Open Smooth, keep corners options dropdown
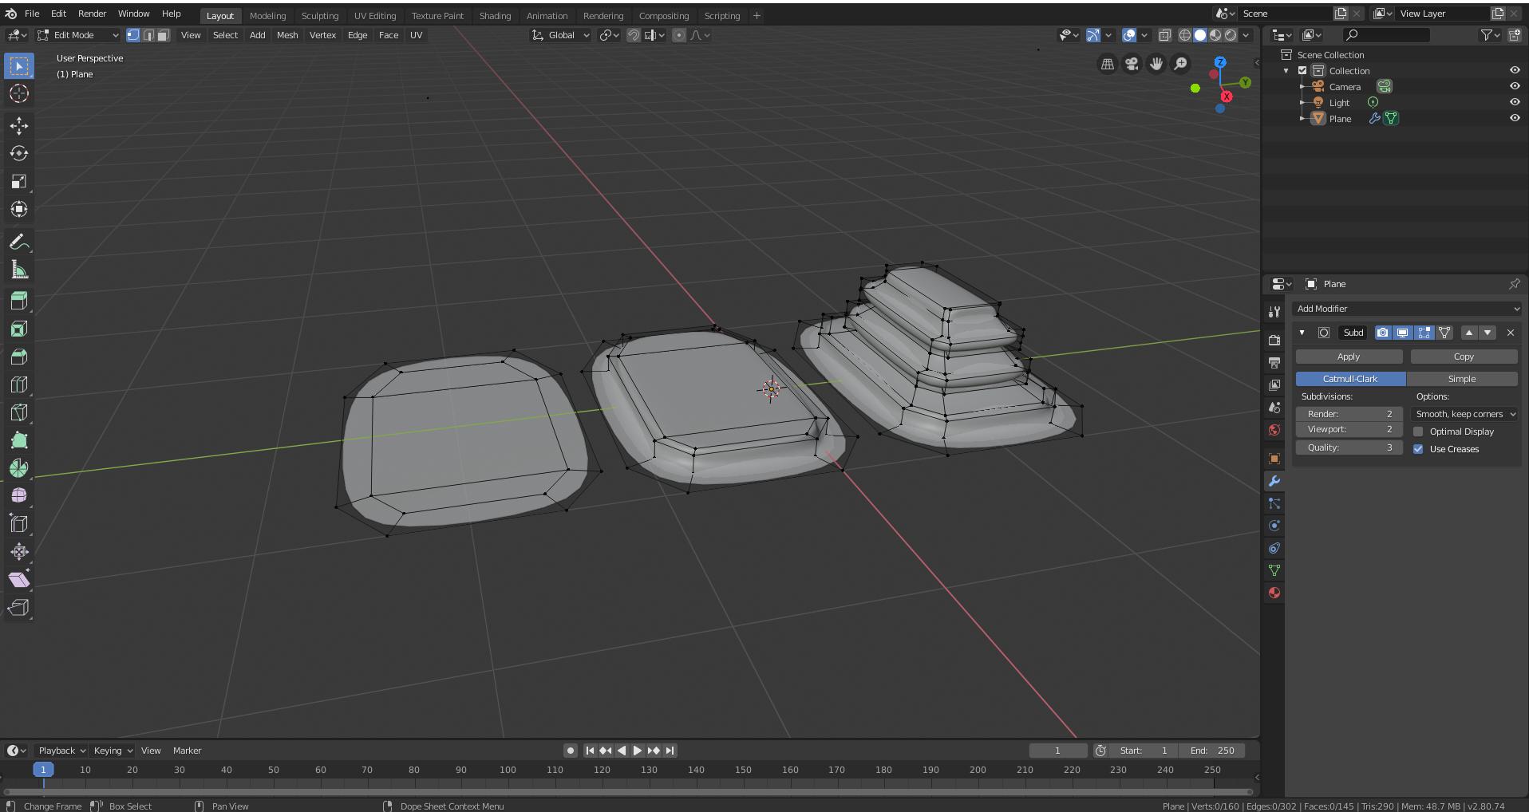Viewport: 1529px width, 812px height. (1464, 414)
